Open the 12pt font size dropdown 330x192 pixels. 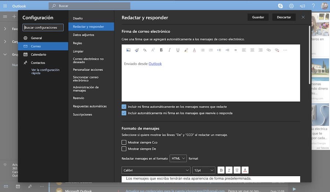(x=203, y=170)
